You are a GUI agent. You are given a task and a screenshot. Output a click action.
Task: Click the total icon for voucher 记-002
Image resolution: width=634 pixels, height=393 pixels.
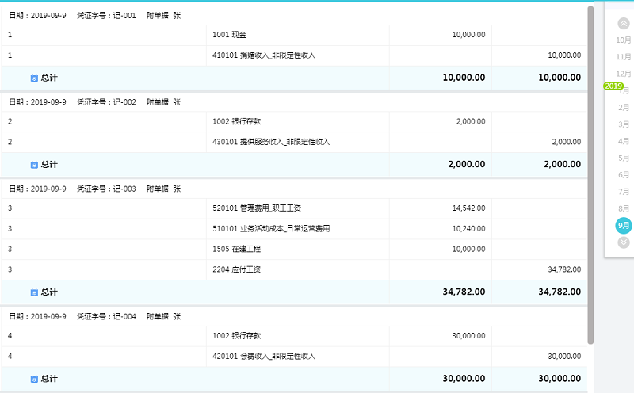tap(34, 165)
